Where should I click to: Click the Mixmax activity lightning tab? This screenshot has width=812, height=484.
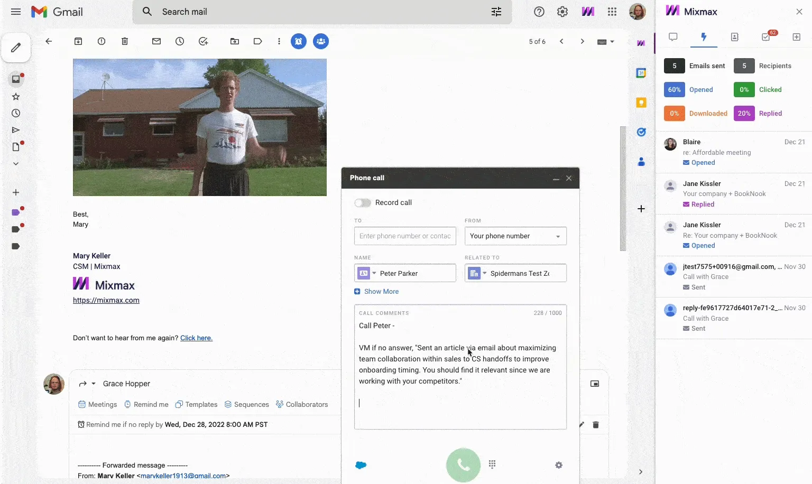[704, 37]
